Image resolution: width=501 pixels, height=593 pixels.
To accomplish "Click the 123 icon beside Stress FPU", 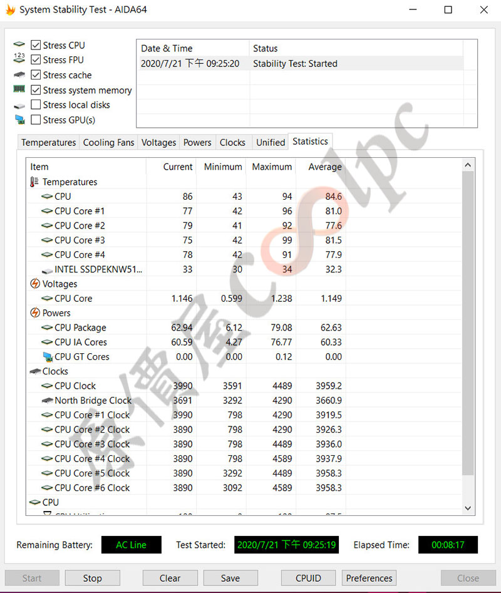I will (x=19, y=58).
